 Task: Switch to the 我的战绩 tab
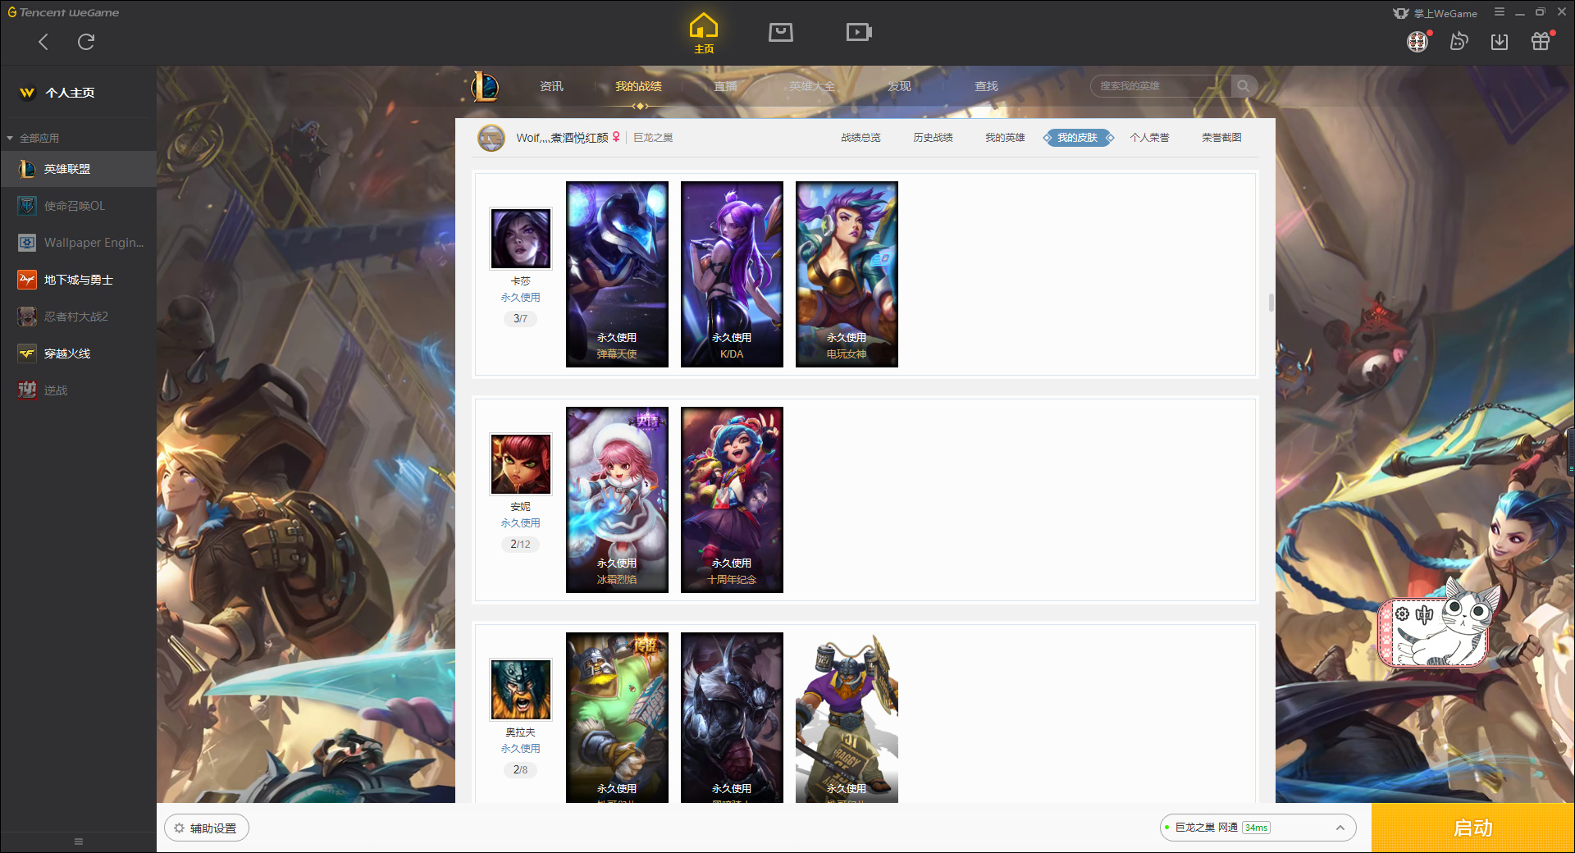(638, 86)
